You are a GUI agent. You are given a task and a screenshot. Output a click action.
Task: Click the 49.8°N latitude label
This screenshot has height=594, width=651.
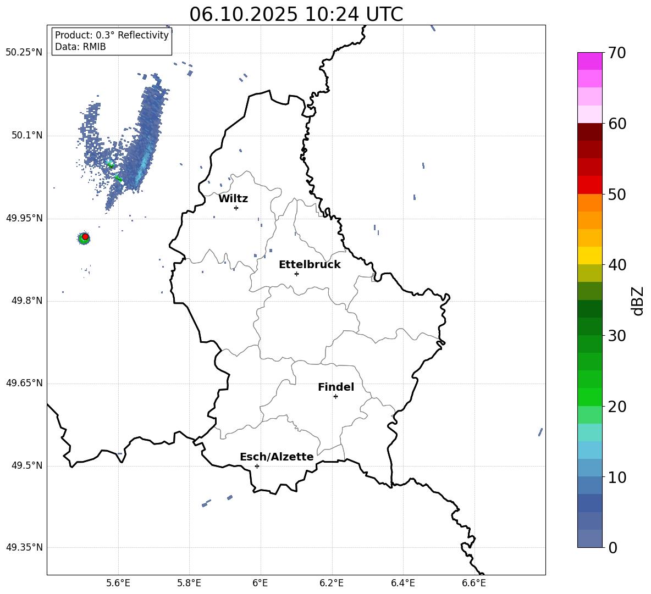coord(26,301)
